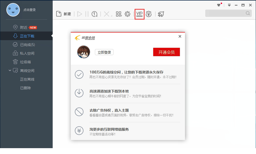The width and height of the screenshot is (256, 154).
Task: Click the 迅雷会员 logo
Action: coord(85,38)
